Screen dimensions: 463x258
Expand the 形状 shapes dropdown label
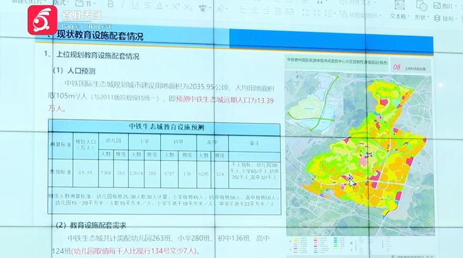(421, 18)
